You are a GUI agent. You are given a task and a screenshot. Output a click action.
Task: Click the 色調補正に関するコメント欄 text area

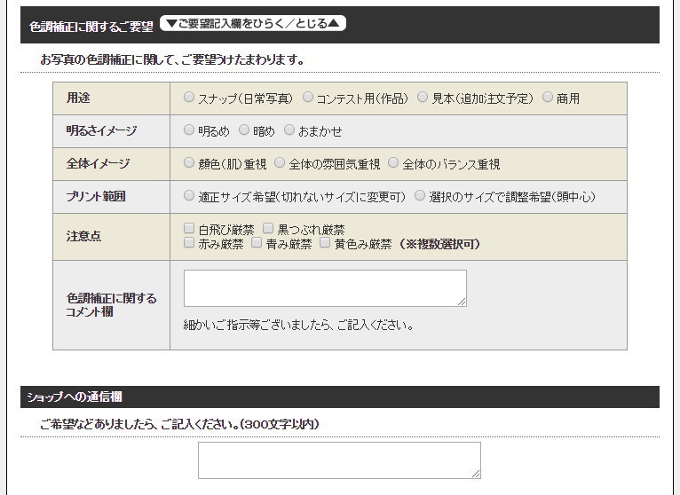[325, 288]
